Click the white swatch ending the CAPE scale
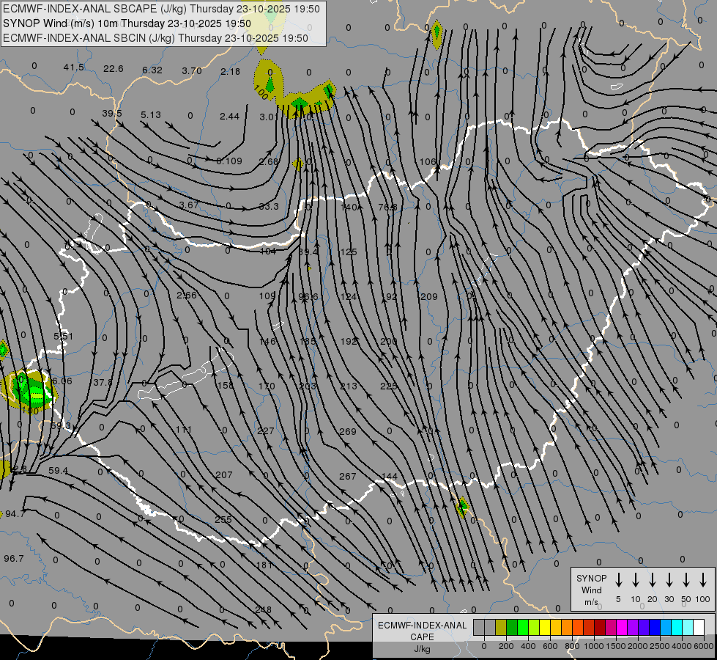This screenshot has width=717, height=660. point(699,628)
